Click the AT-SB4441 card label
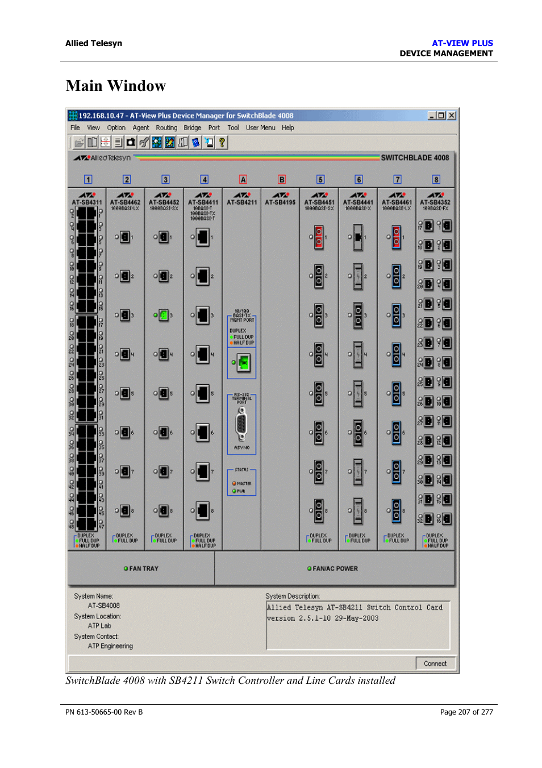542x768 pixels. pos(358,202)
